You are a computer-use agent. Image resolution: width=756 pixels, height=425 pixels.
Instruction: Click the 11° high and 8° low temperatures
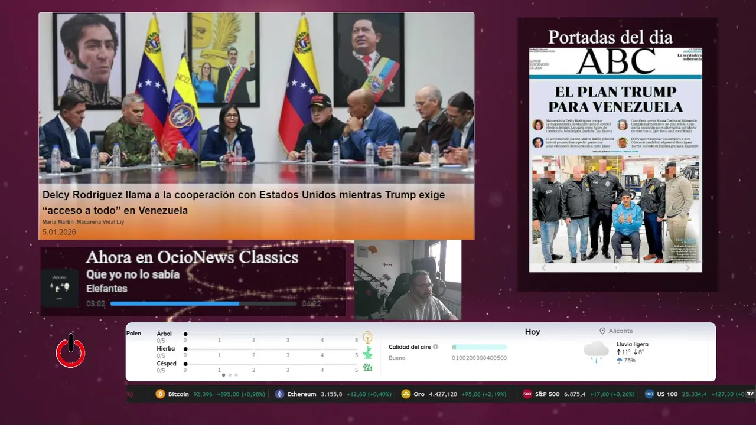(630, 352)
